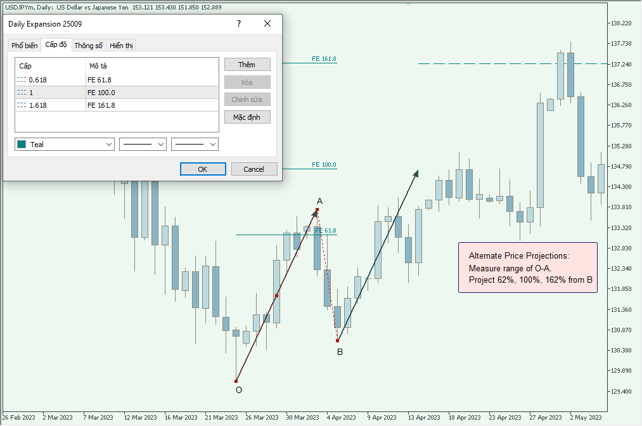Select the FE 100.0 level row
This screenshot has height=426, width=642.
point(101,93)
